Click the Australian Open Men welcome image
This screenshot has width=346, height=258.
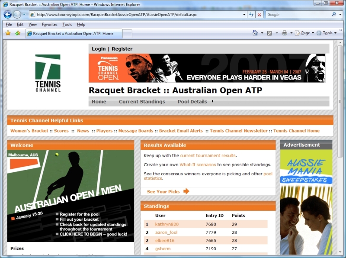point(70,196)
